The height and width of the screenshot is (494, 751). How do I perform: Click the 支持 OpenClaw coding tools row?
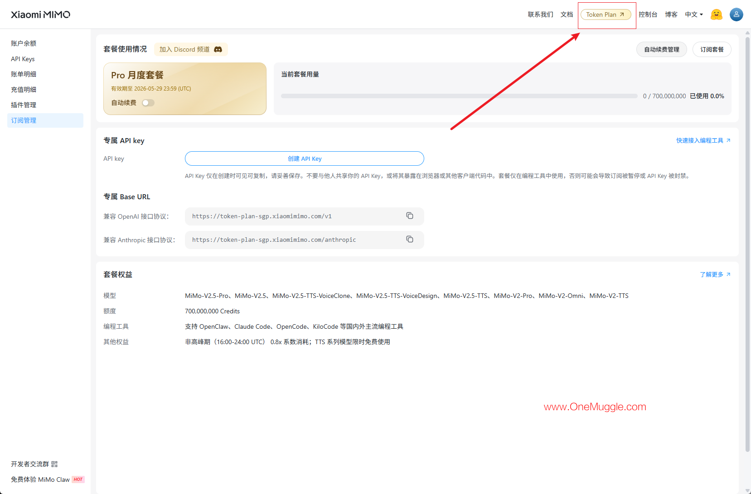(x=294, y=326)
